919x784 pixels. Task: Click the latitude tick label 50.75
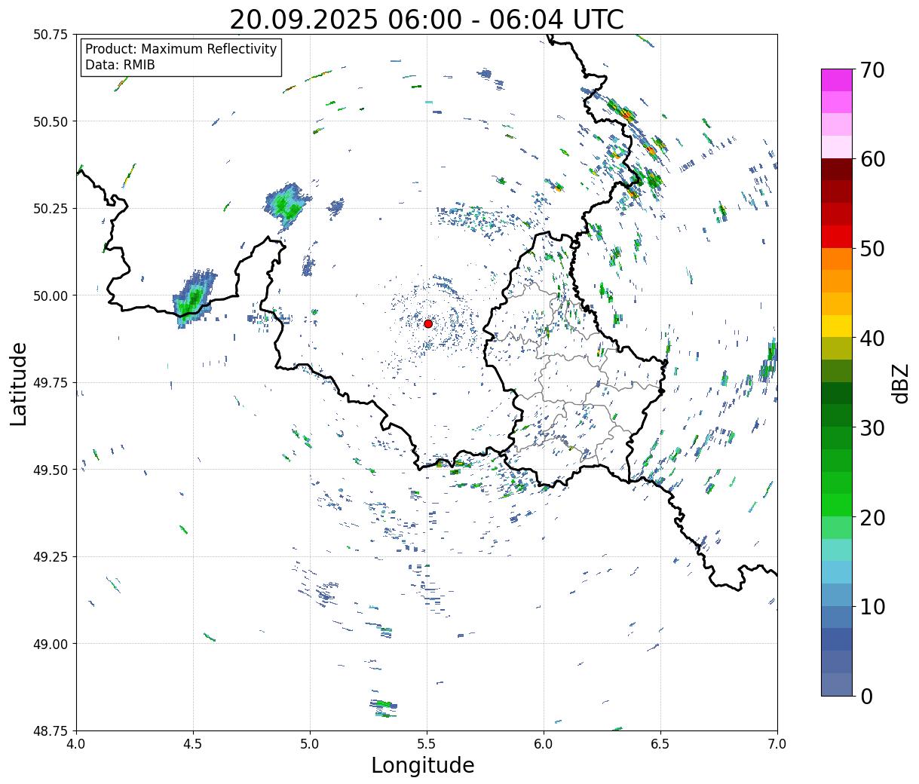pyautogui.click(x=51, y=35)
